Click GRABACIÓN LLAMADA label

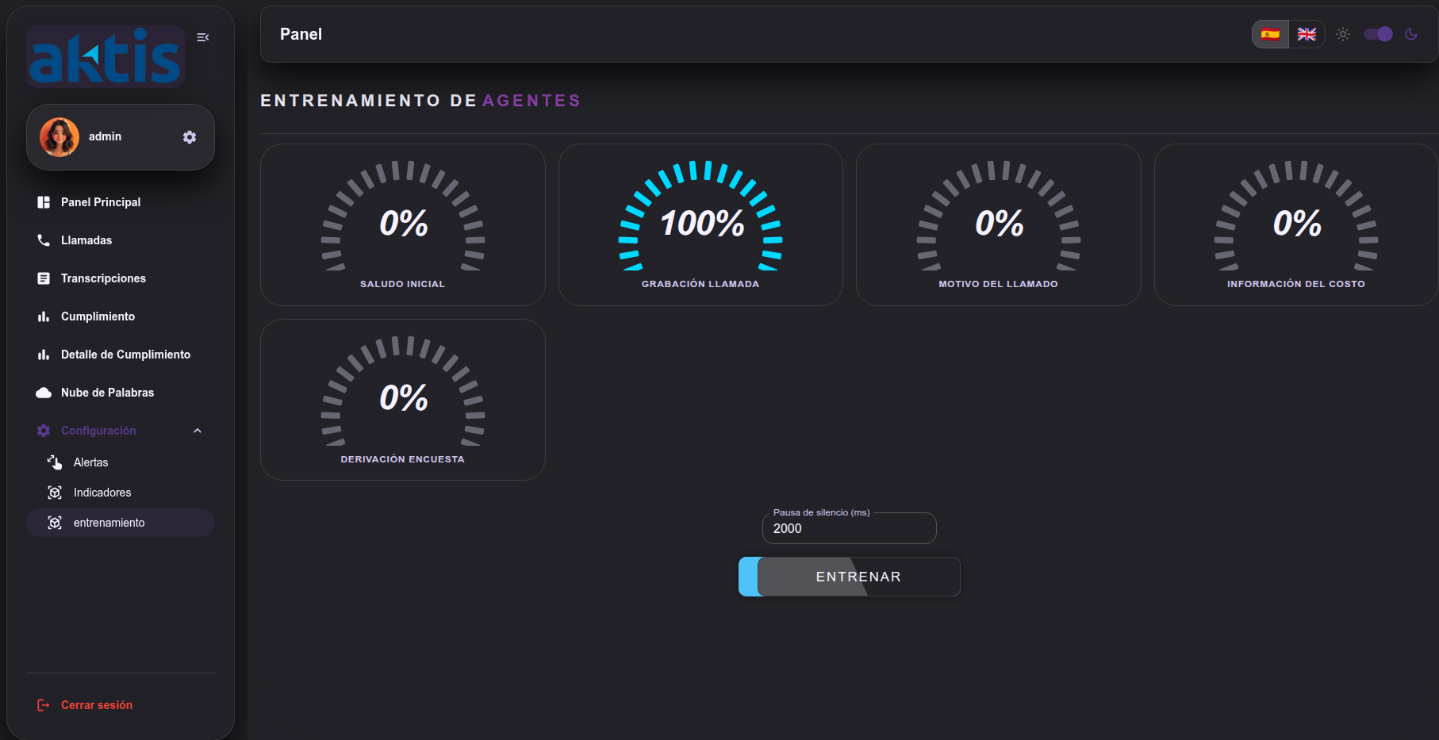pos(700,284)
